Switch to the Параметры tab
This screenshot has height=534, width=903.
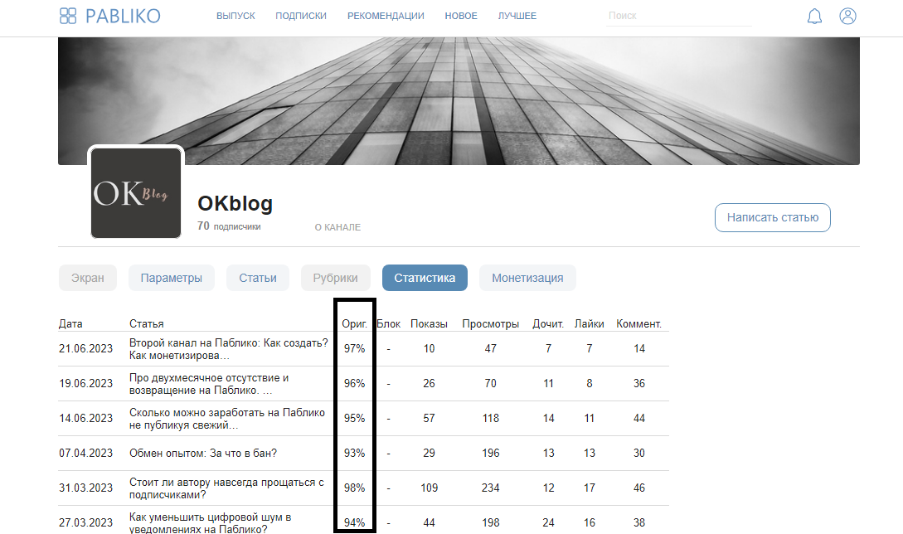(171, 279)
